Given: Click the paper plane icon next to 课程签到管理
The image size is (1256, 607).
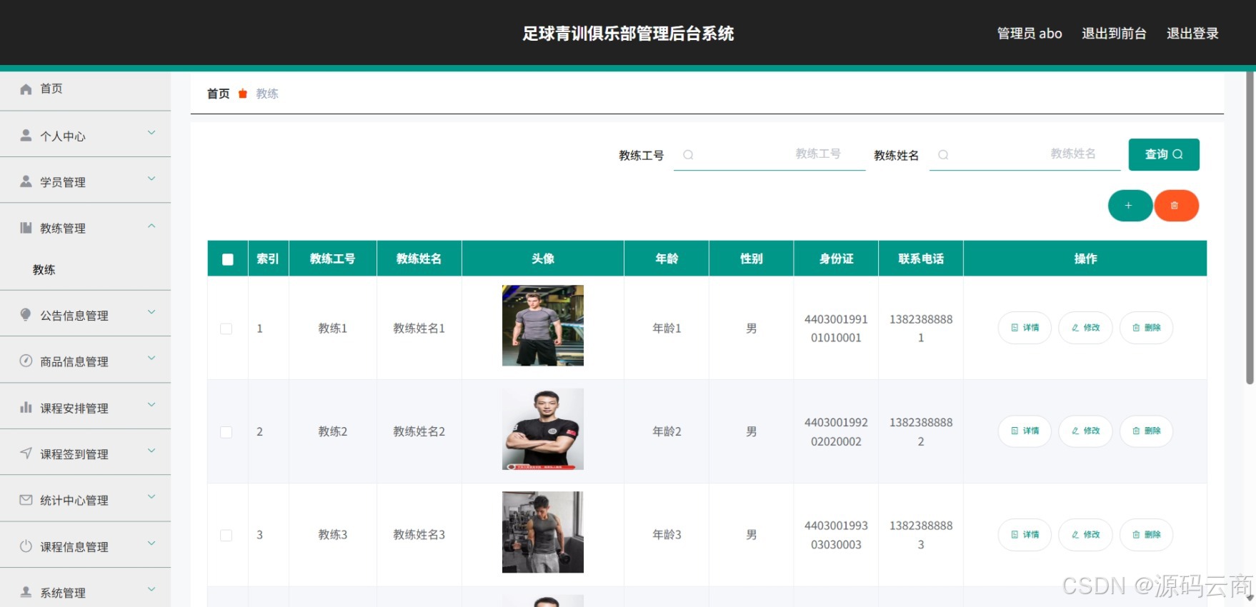Looking at the screenshot, I should [26, 453].
